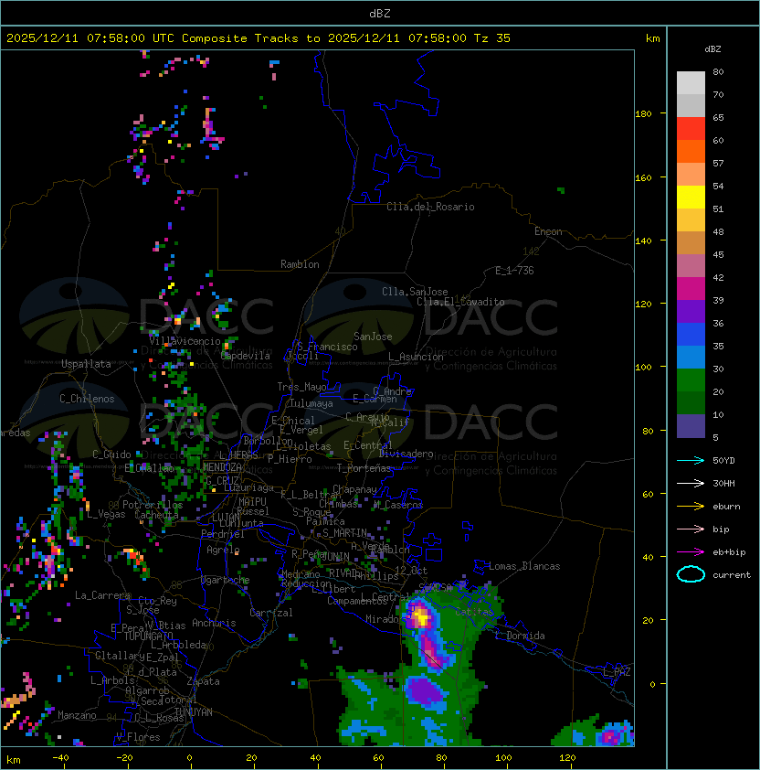The width and height of the screenshot is (760, 770).
Task: Click the 'Composite Tracks to' header text
Action: [x=250, y=38]
